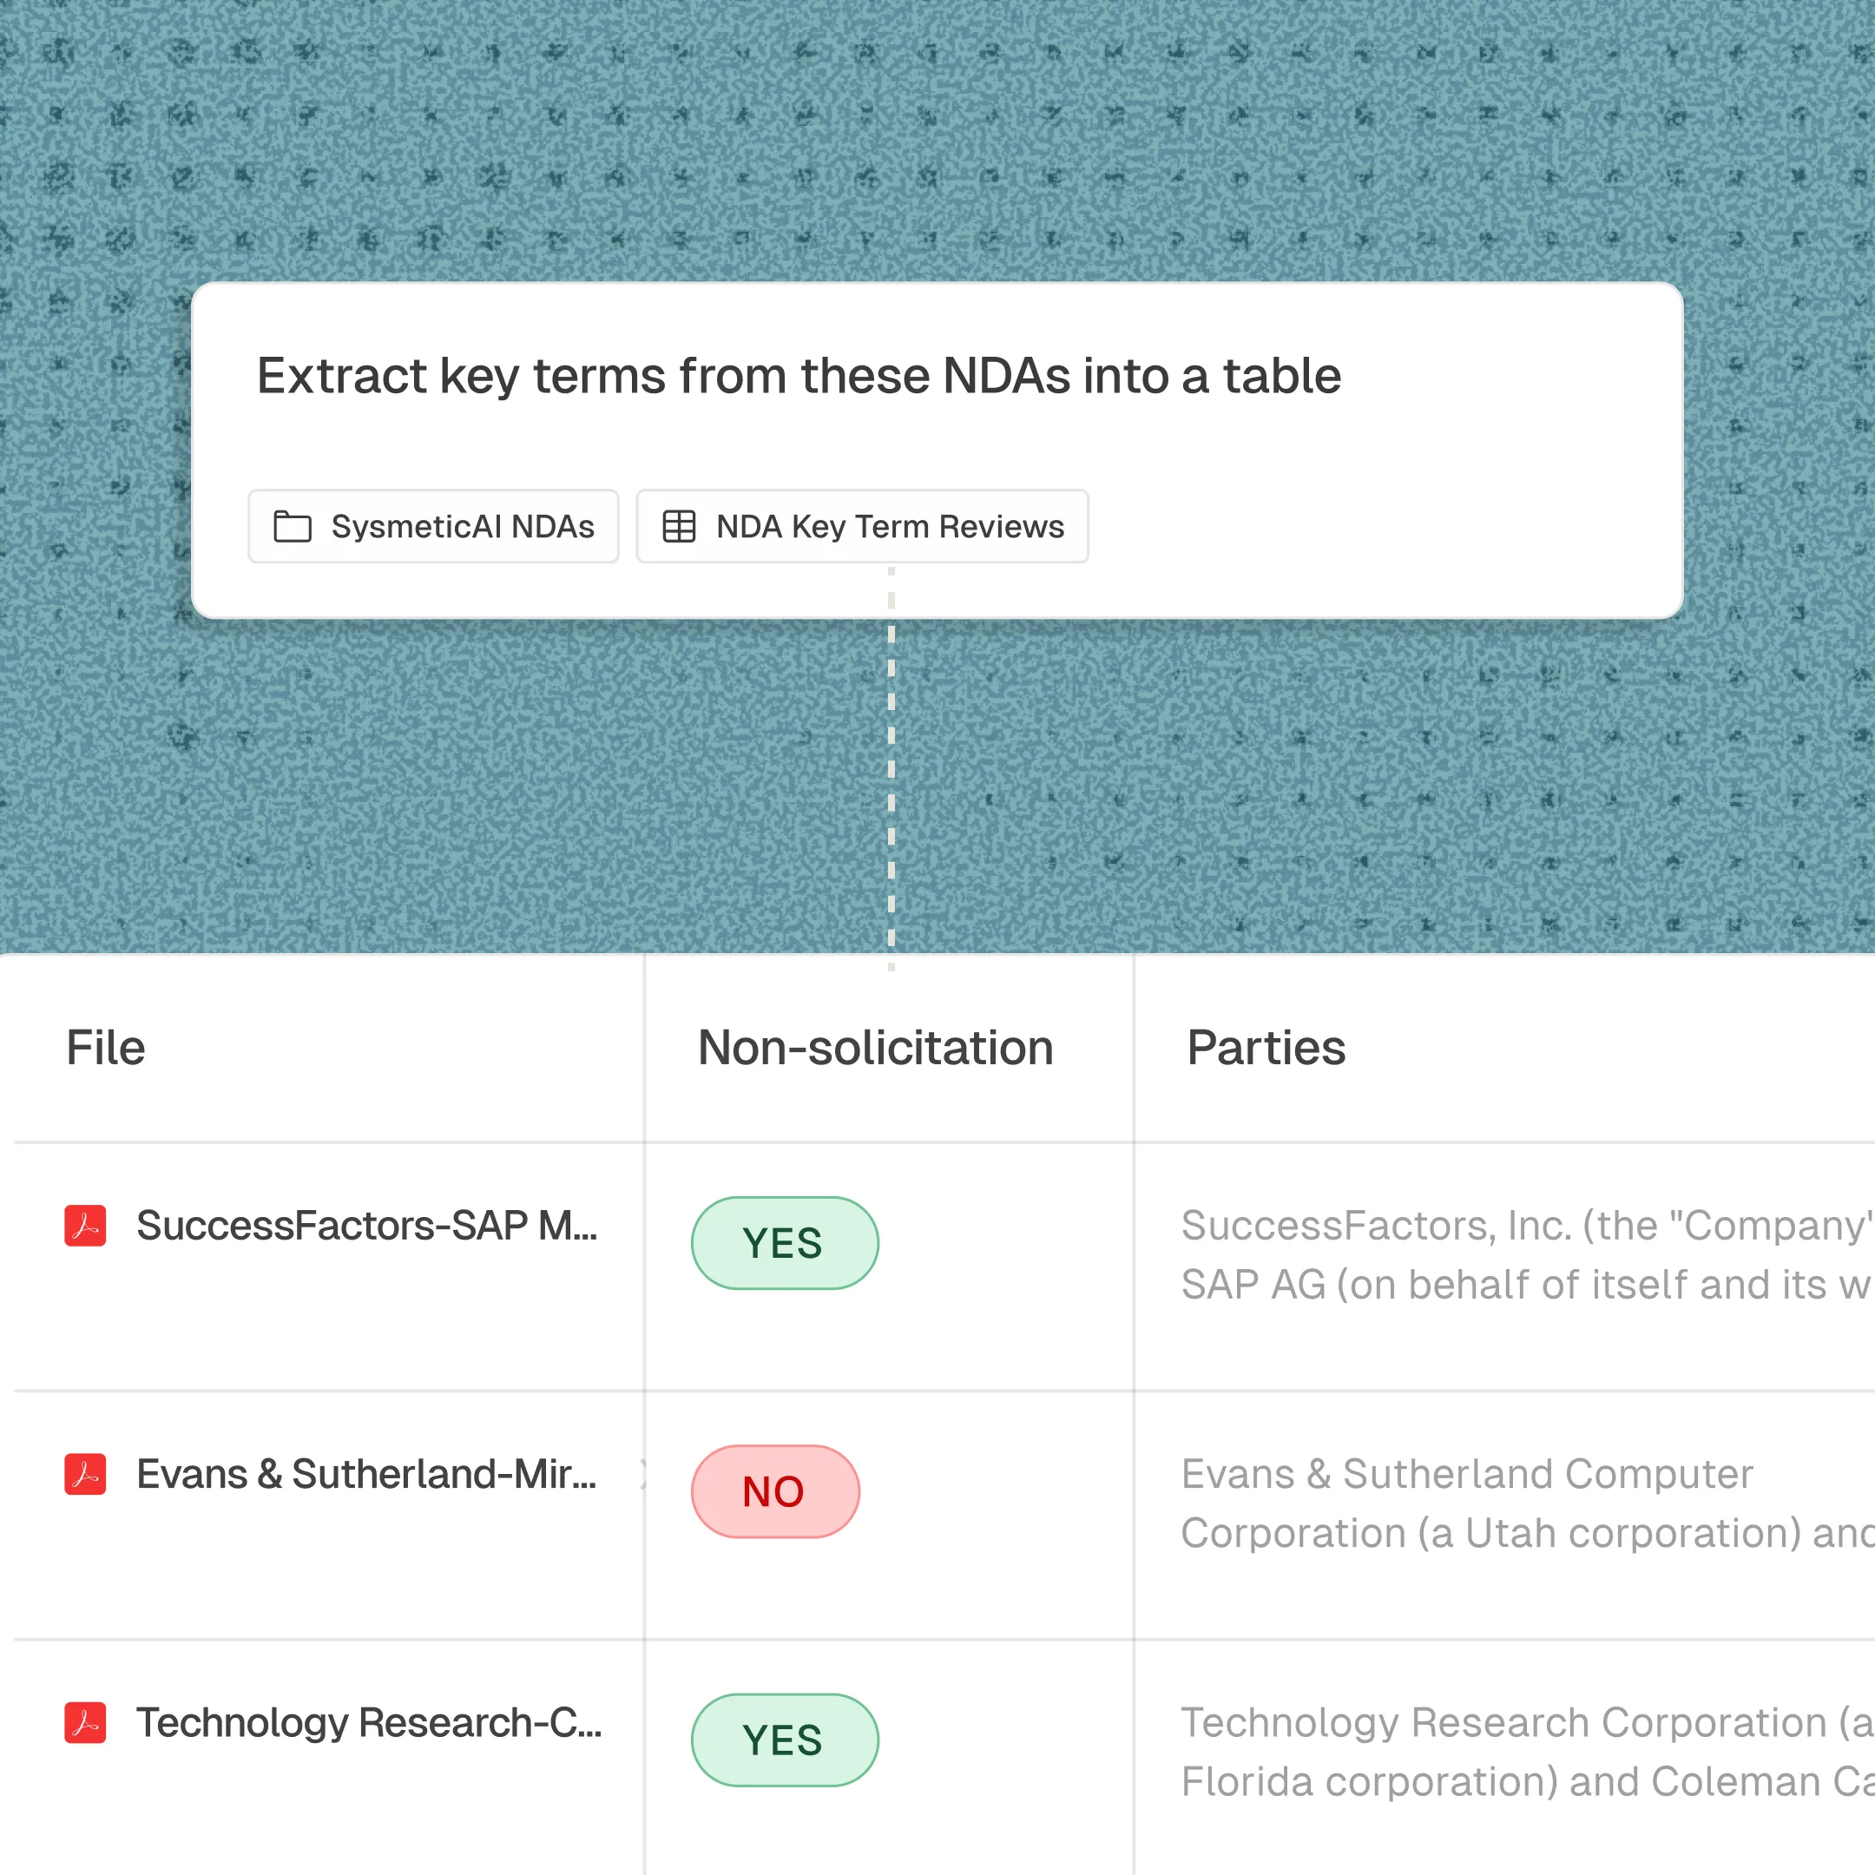
Task: Click the NO badge in Evans & Sutherland row
Action: (774, 1491)
